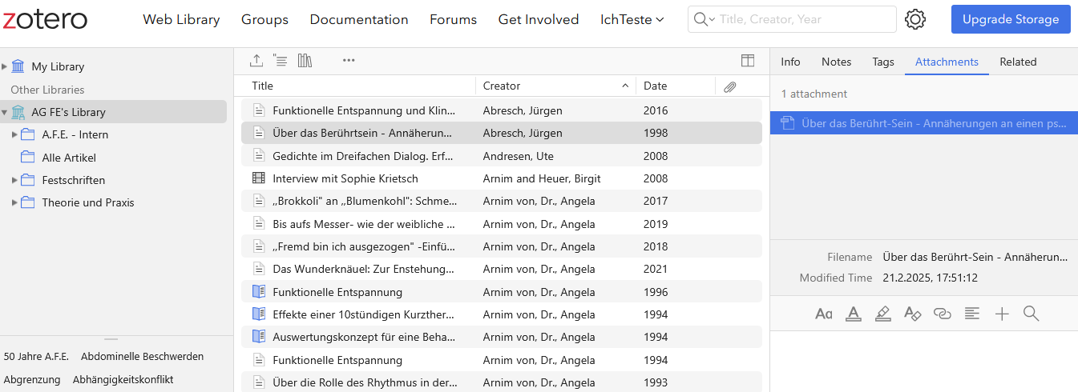This screenshot has height=392, width=1078.
Task: Click the attachment file icon in Attachments pane
Action: [787, 123]
